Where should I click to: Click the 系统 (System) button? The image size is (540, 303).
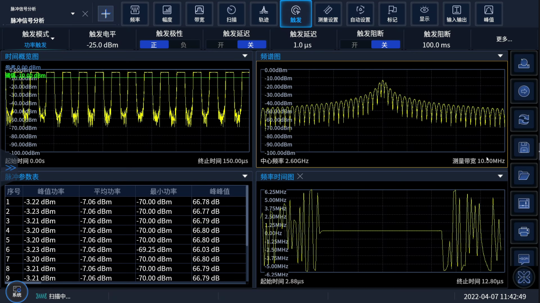pos(17,291)
